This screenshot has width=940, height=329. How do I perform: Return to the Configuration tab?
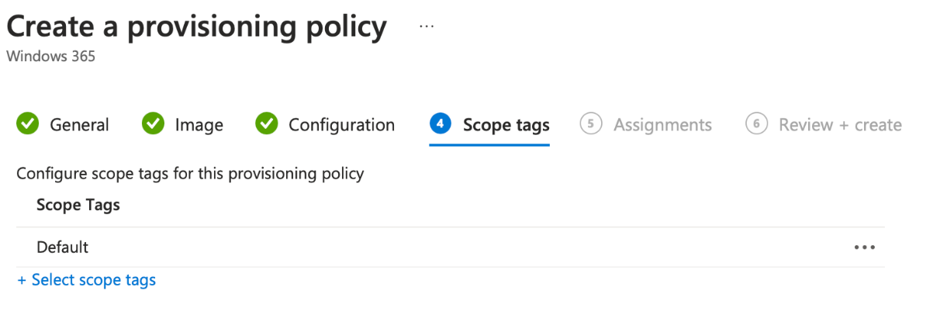point(342,125)
